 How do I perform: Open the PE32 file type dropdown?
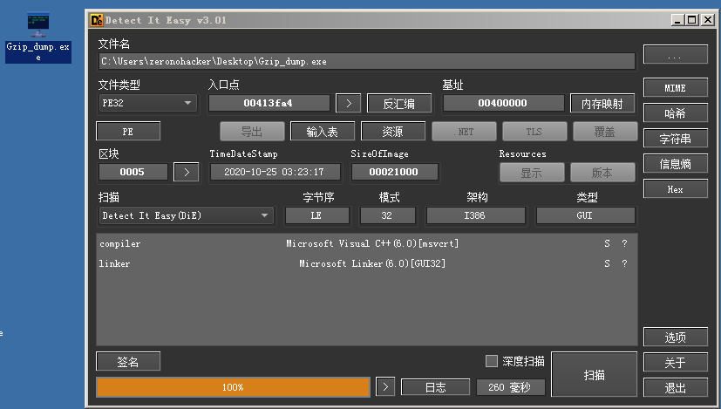[x=147, y=103]
